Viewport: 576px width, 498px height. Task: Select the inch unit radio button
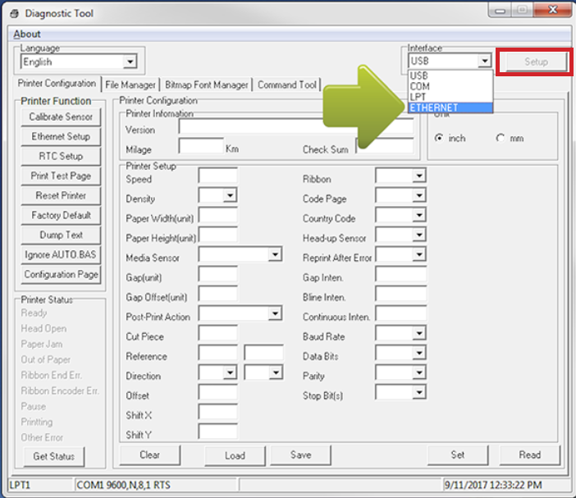coord(439,138)
